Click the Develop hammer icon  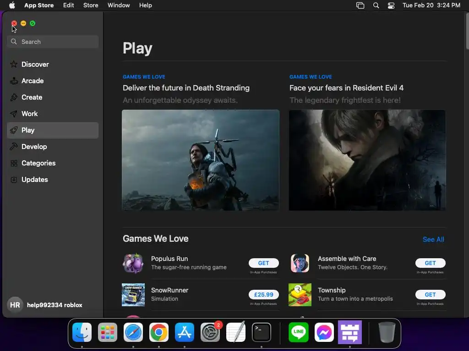pyautogui.click(x=14, y=147)
